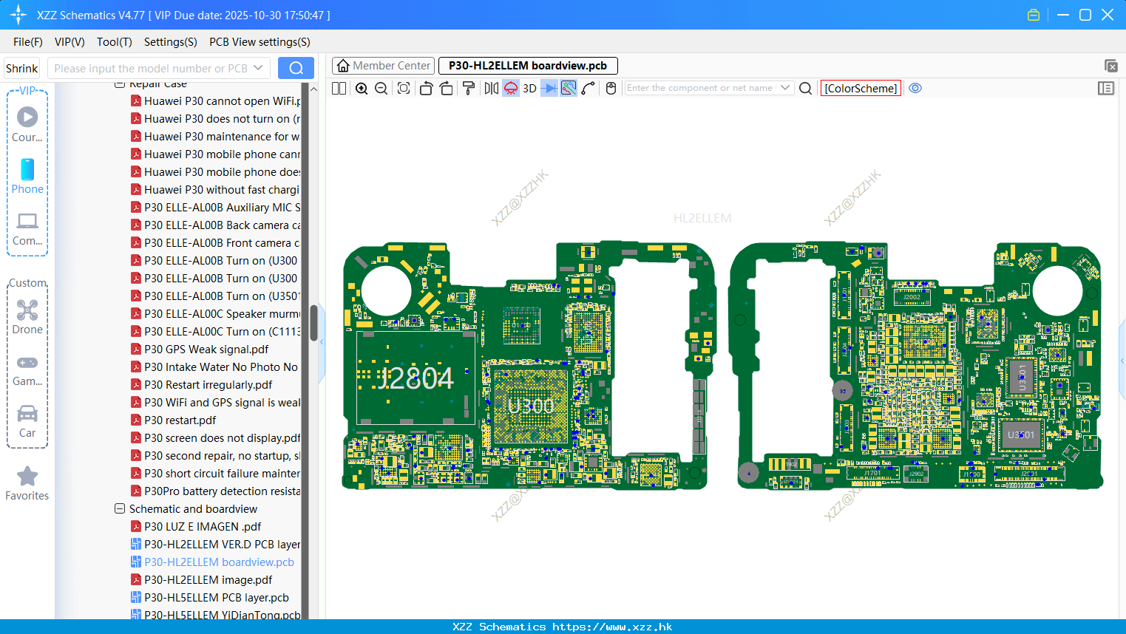
Task: Select the Game console category
Action: point(27,369)
